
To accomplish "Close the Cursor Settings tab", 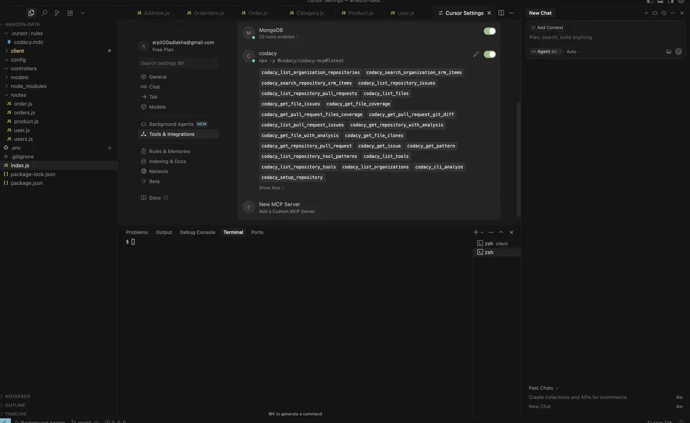I will 489,13.
